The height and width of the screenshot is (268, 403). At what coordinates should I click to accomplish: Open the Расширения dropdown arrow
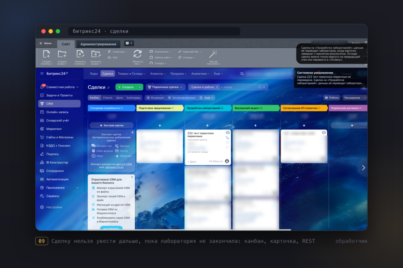364,98
